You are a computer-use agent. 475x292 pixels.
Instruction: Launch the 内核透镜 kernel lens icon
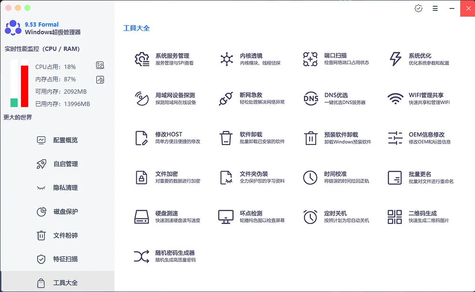227,59
